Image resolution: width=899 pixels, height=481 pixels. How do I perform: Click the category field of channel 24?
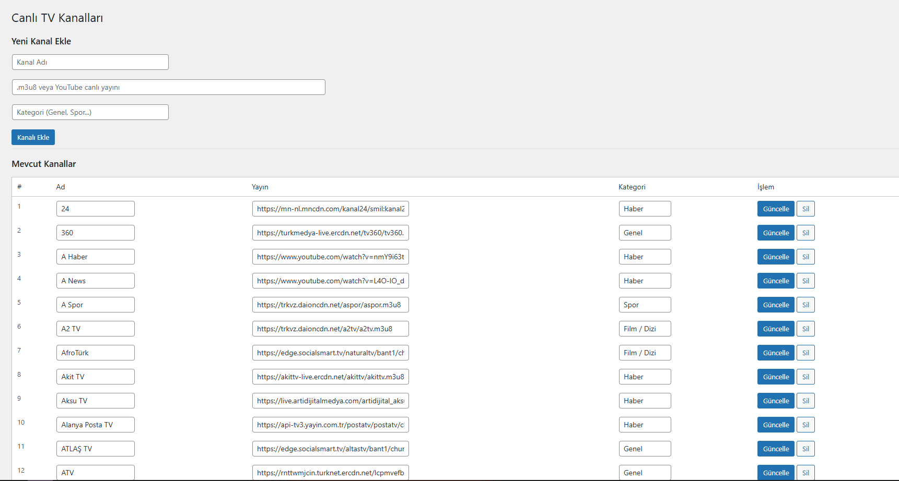[x=644, y=209]
